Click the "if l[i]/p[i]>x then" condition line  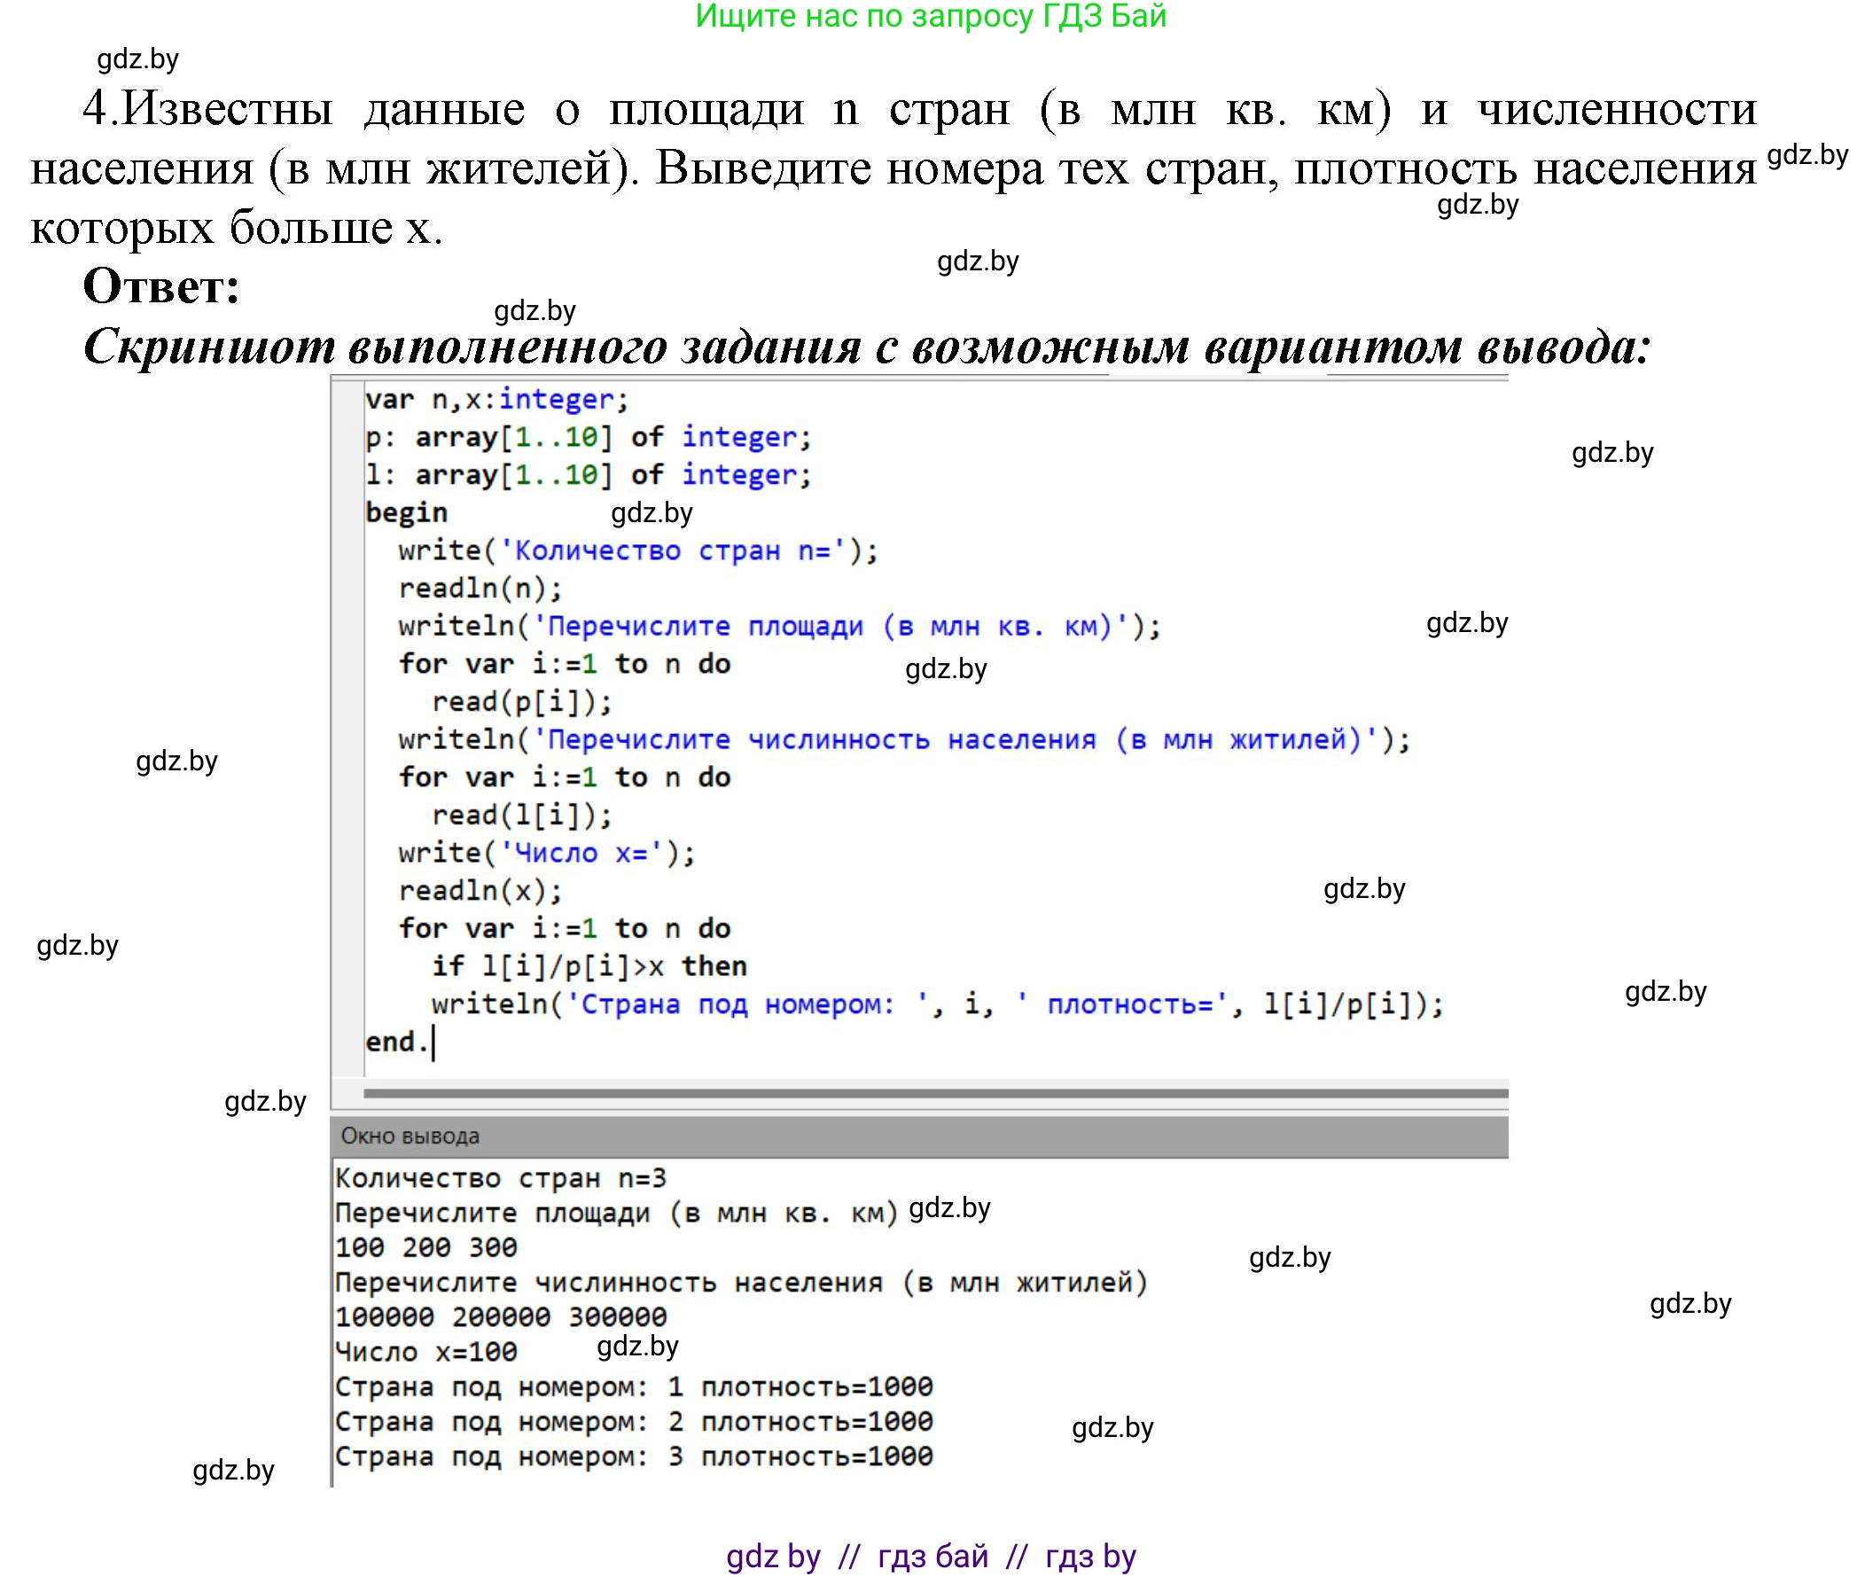(x=590, y=964)
